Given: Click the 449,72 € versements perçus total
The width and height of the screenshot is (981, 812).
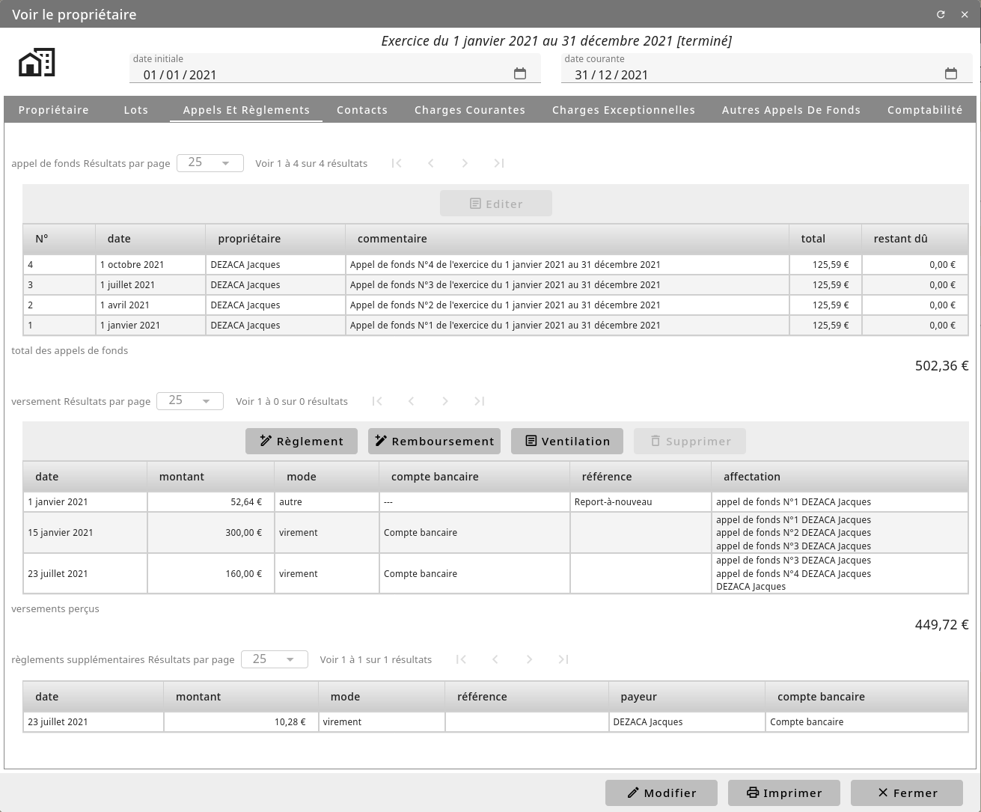Looking at the screenshot, I should point(942,625).
